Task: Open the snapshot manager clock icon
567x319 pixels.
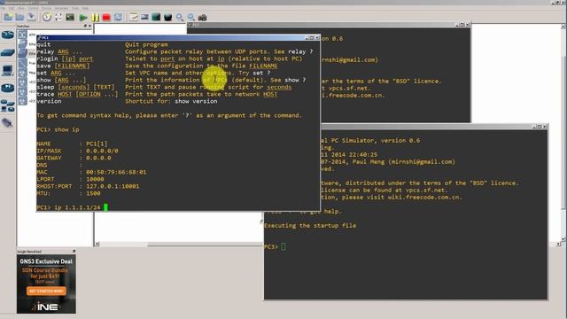Action: [x=47, y=17]
